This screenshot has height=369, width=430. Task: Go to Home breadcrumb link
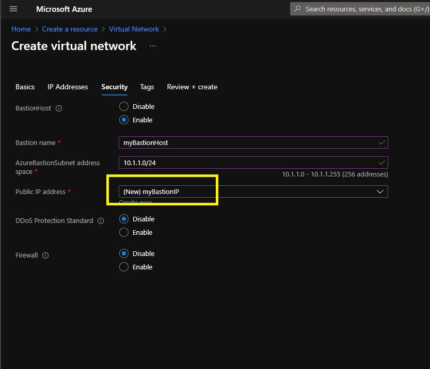(x=21, y=29)
